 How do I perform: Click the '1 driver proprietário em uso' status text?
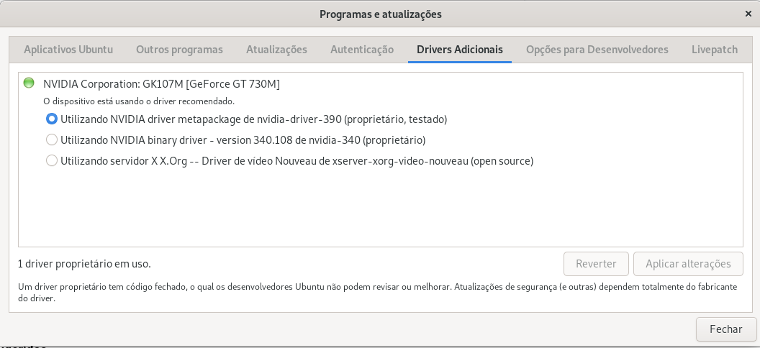click(x=84, y=264)
